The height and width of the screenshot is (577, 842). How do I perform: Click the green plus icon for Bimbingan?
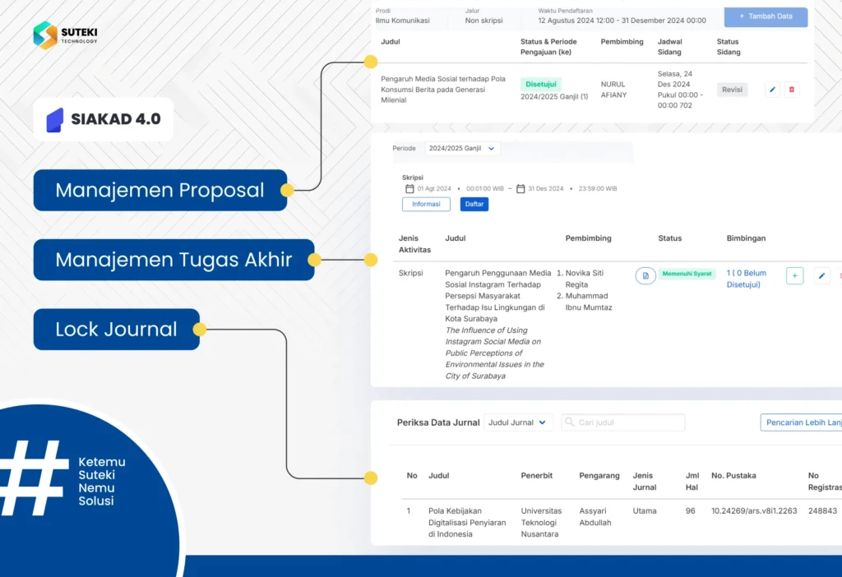[x=794, y=276]
